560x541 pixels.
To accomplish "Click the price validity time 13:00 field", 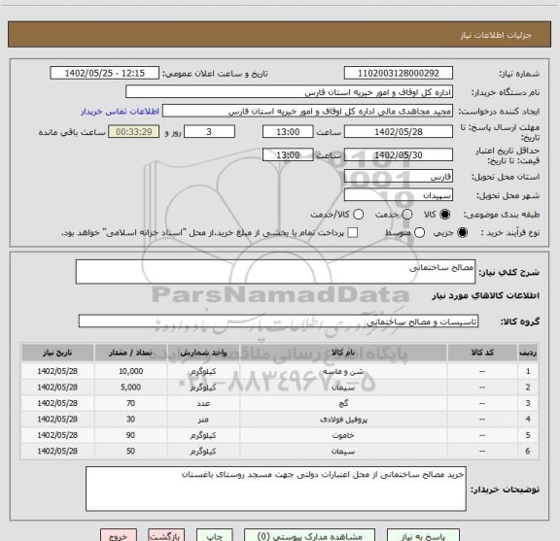I will pos(288,154).
